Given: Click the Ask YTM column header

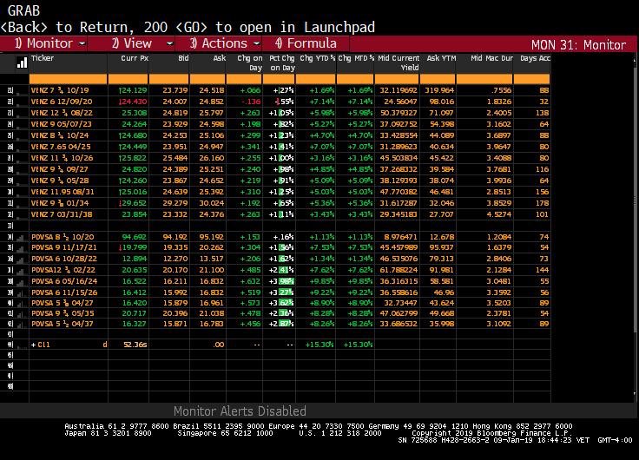Looking at the screenshot, I should click(x=441, y=58).
